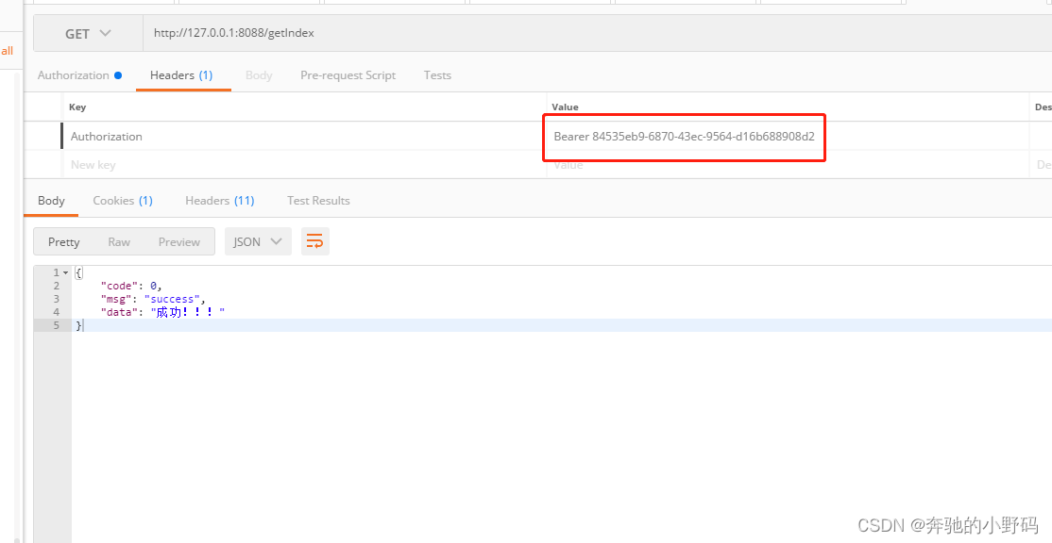Click the request URL input field
Viewport: 1052px width, 543px height.
[x=378, y=32]
